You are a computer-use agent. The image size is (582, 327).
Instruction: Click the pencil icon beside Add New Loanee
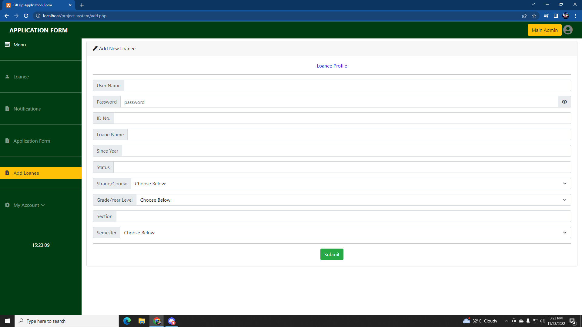click(95, 48)
